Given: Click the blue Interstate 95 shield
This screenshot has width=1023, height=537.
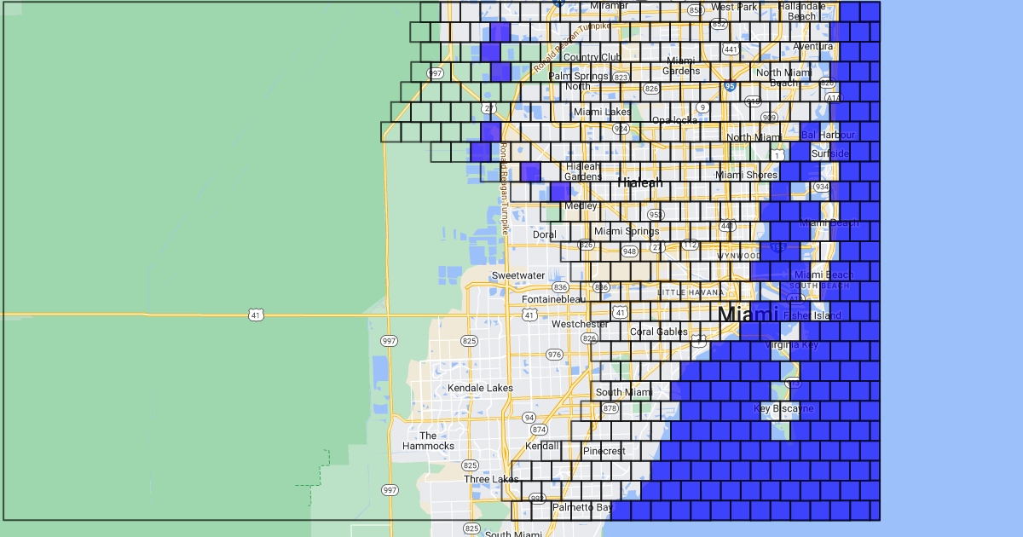Looking at the screenshot, I should [728, 86].
